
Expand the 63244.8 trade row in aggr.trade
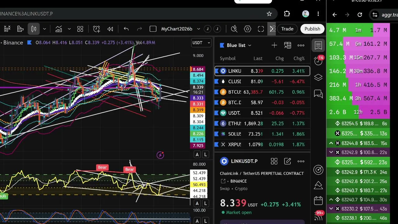331,143
